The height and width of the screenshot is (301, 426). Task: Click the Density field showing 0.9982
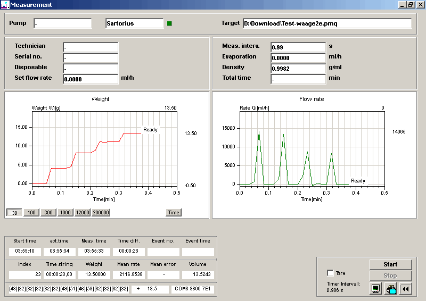tap(298, 69)
